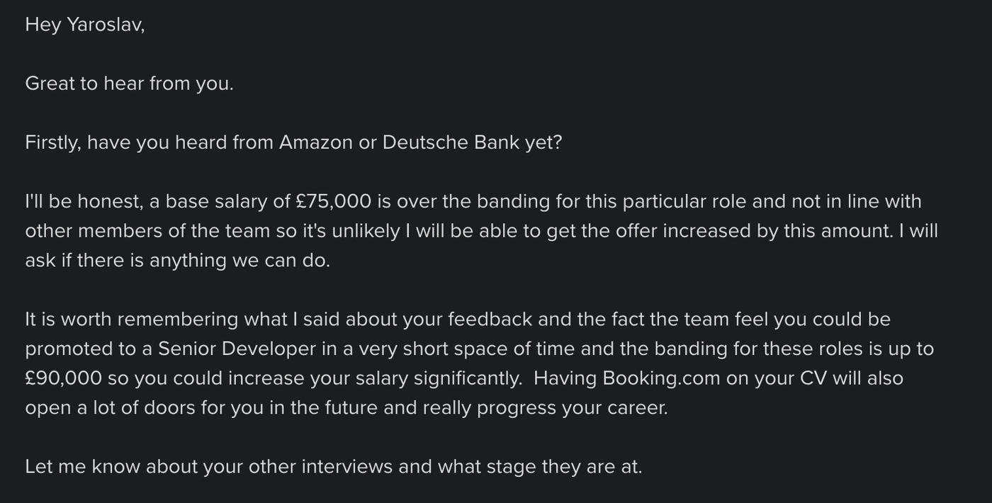Image resolution: width=992 pixels, height=503 pixels.
Task: Click the £75,000 salary figure
Action: click(333, 202)
